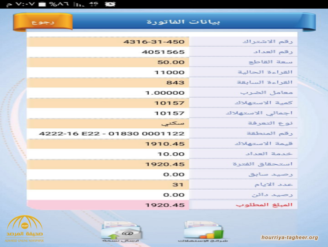Click the القراءة السابقة label

point(264,83)
